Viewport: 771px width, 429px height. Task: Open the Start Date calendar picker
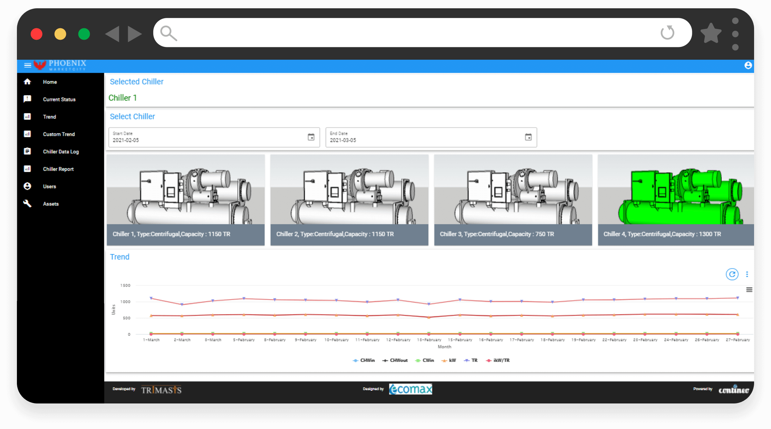click(x=311, y=137)
